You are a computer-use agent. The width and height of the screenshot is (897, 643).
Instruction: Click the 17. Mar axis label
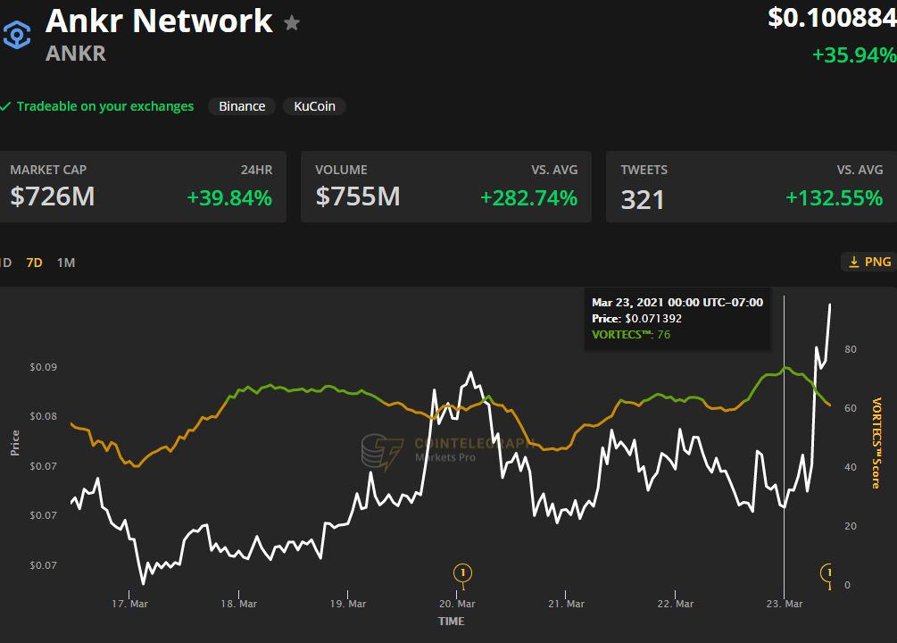[x=129, y=604]
